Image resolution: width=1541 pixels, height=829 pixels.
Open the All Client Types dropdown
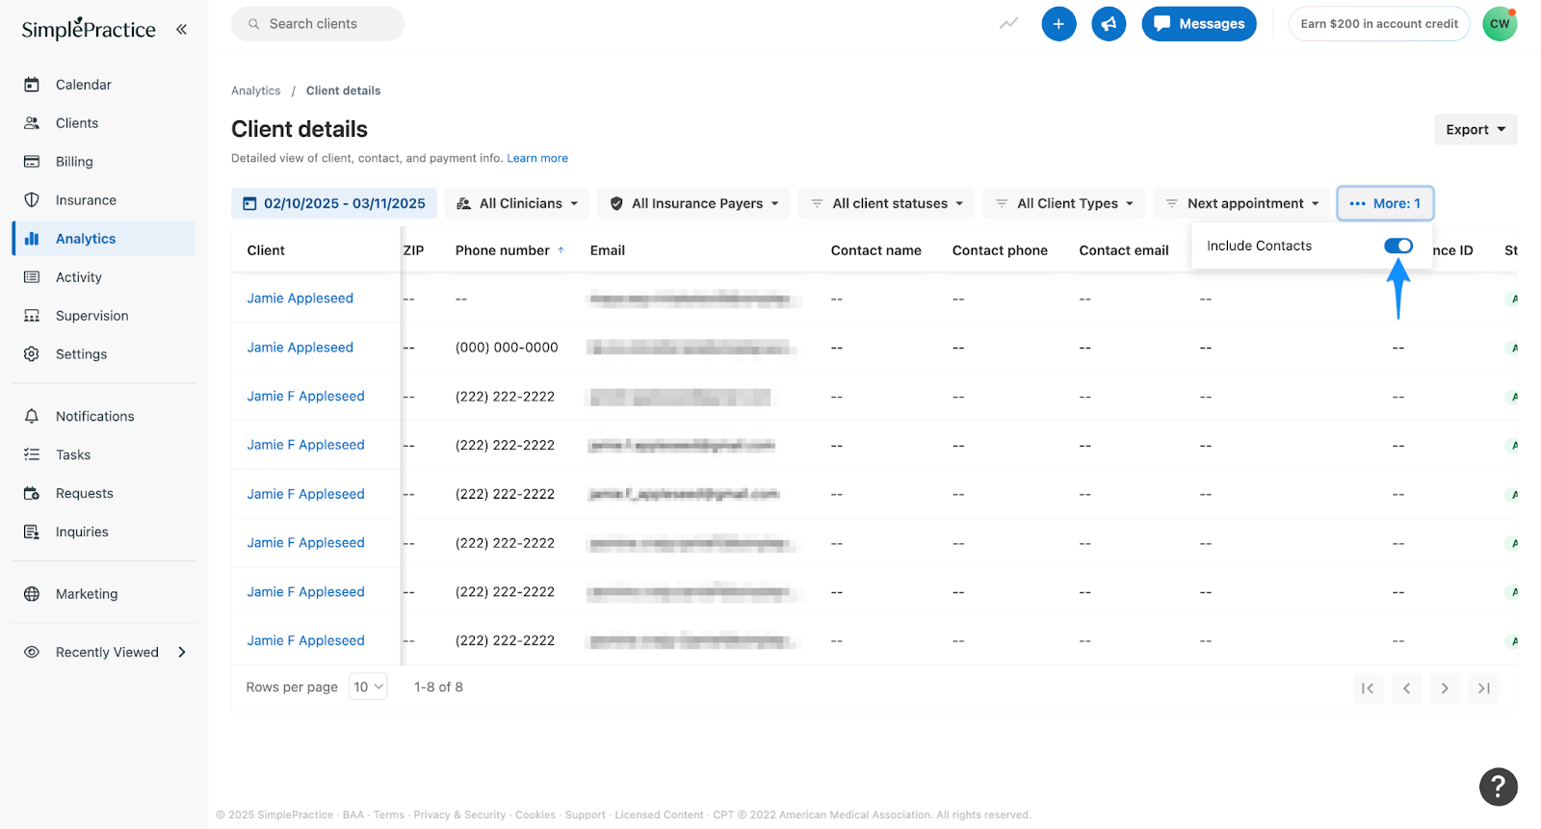(x=1063, y=203)
